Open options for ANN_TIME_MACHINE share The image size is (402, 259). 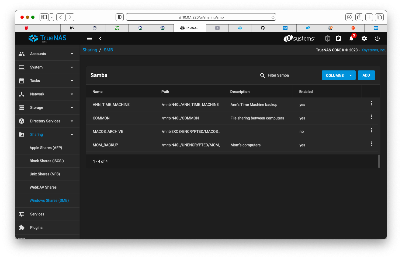[x=372, y=103]
